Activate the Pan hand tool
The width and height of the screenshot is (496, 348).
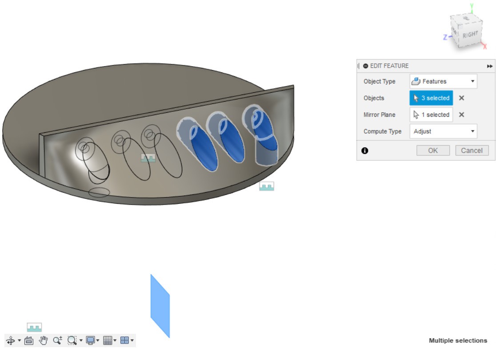coord(43,340)
